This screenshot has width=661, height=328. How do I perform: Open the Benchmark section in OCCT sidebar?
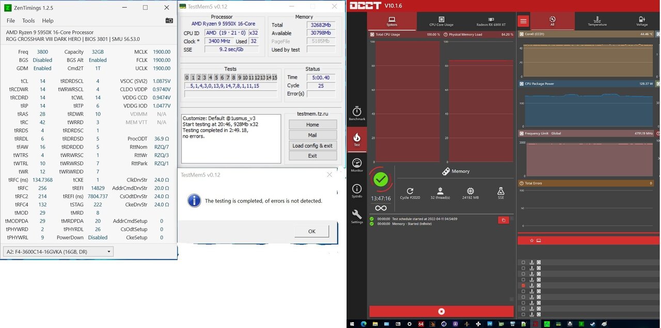tap(357, 113)
